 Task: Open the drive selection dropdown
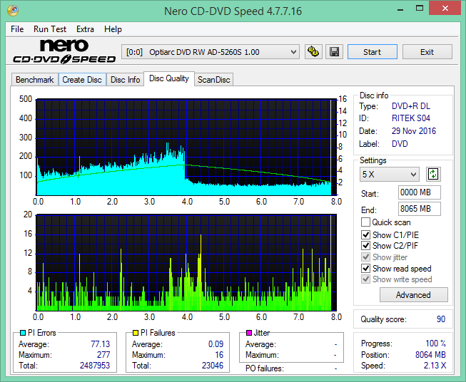pos(211,52)
